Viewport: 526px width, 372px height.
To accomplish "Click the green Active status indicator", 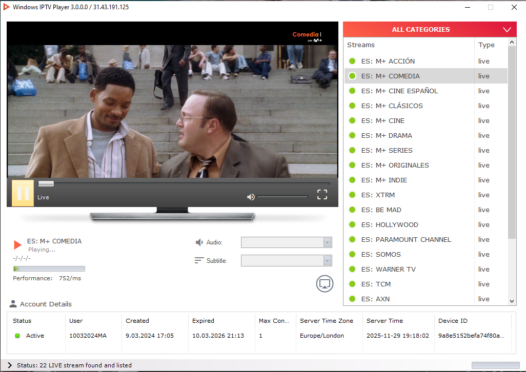I will point(17,336).
